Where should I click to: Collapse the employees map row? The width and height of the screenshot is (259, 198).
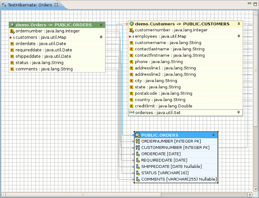[239, 36]
